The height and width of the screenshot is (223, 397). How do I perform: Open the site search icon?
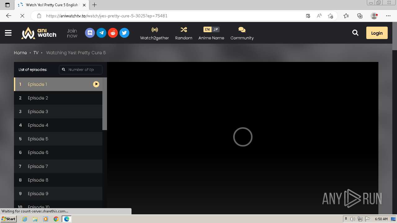pyautogui.click(x=355, y=33)
